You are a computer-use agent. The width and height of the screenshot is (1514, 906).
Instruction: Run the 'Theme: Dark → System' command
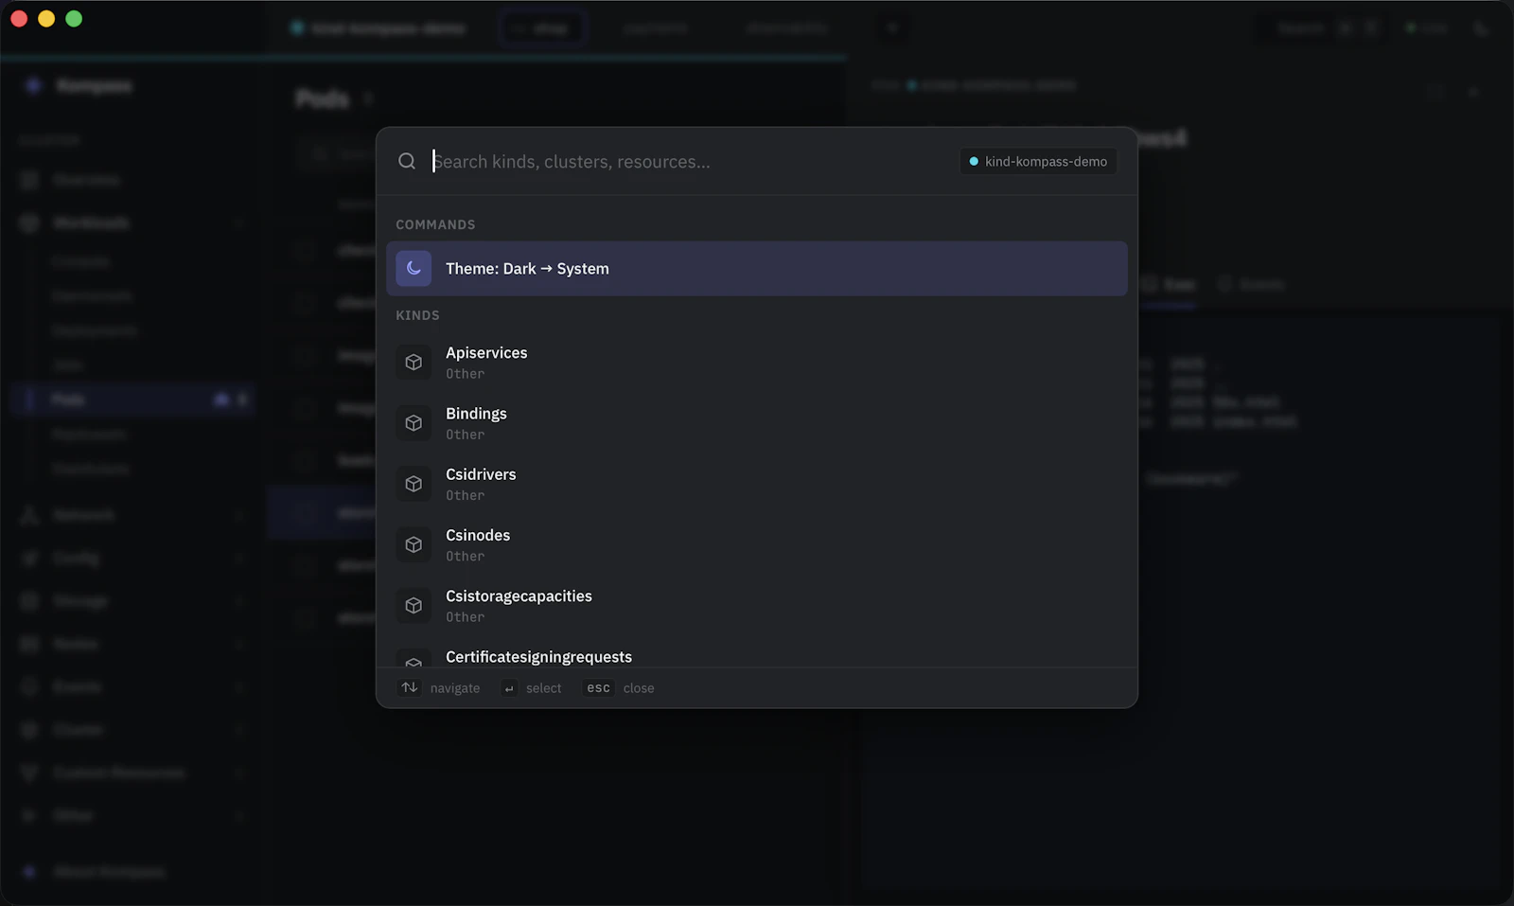(757, 269)
